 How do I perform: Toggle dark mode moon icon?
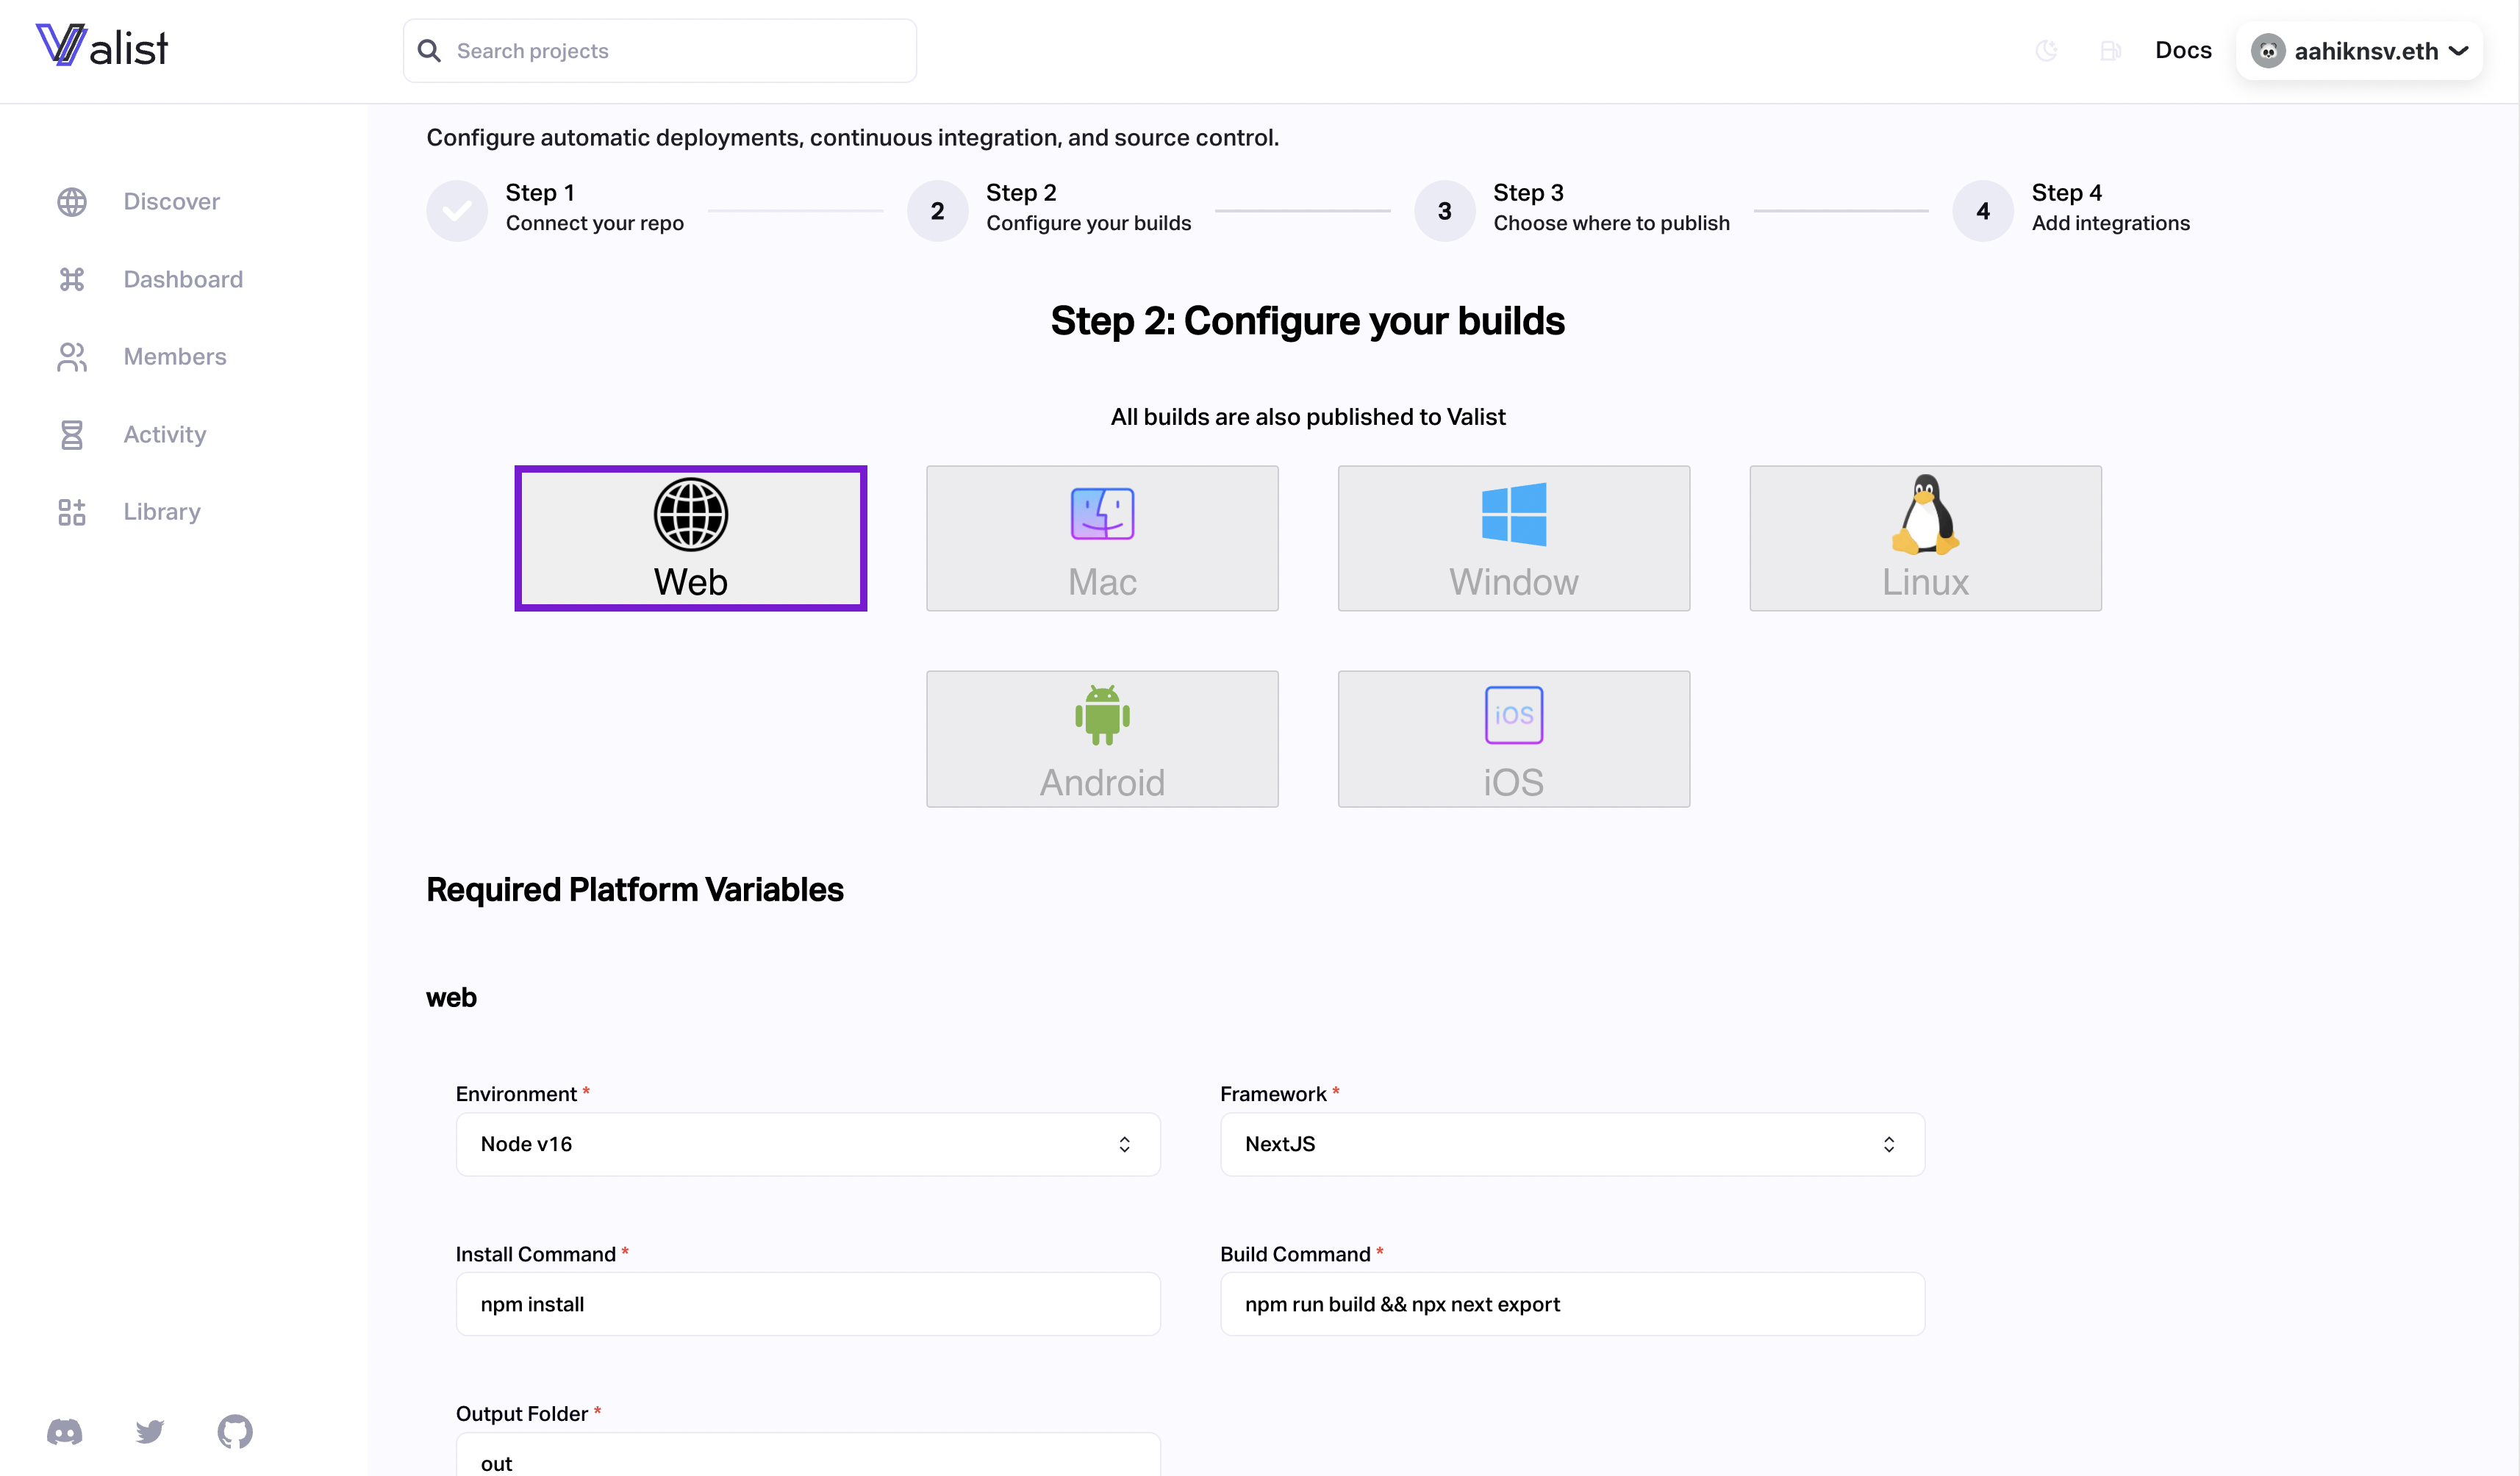tap(2047, 51)
